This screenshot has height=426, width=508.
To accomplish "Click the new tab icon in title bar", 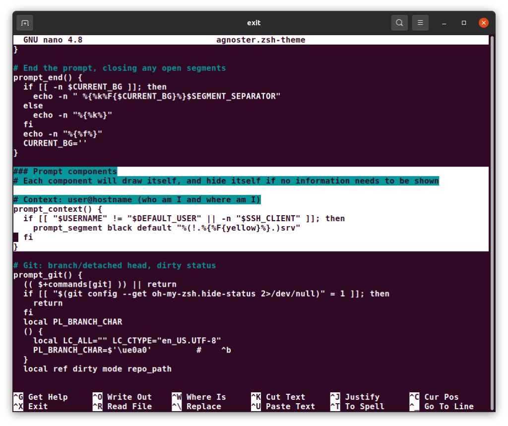I will coord(25,23).
